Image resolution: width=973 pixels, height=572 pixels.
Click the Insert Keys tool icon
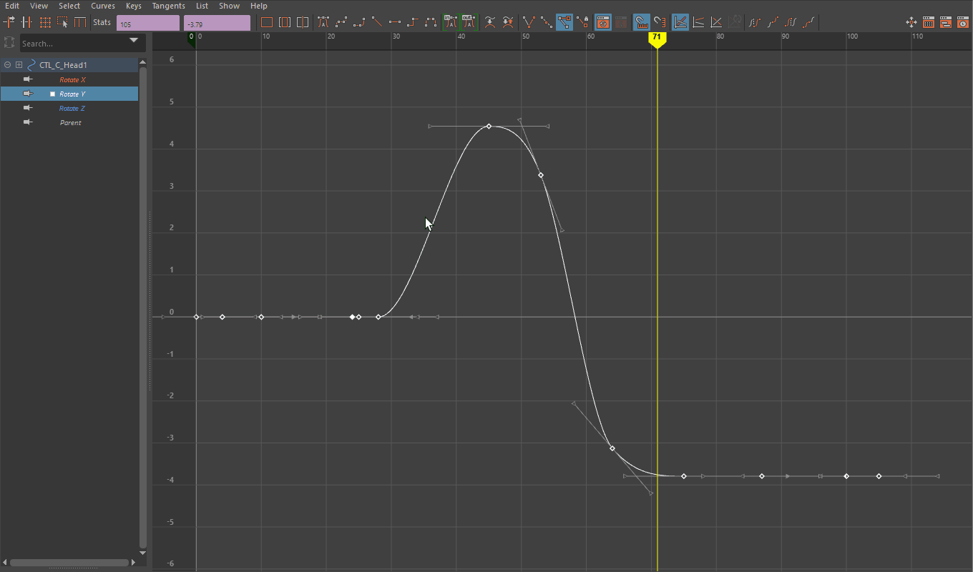pyautogui.click(x=27, y=22)
